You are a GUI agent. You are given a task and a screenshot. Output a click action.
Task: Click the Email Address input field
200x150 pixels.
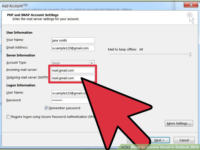(x=73, y=48)
